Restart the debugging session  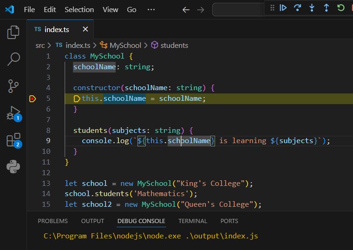click(341, 8)
